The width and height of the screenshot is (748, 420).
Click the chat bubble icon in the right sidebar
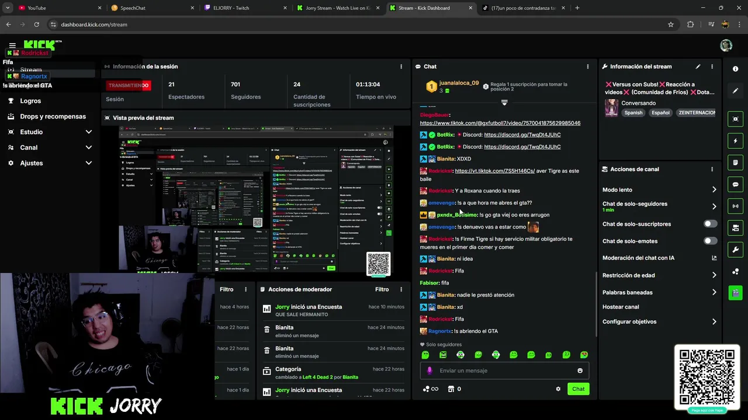[x=735, y=184]
